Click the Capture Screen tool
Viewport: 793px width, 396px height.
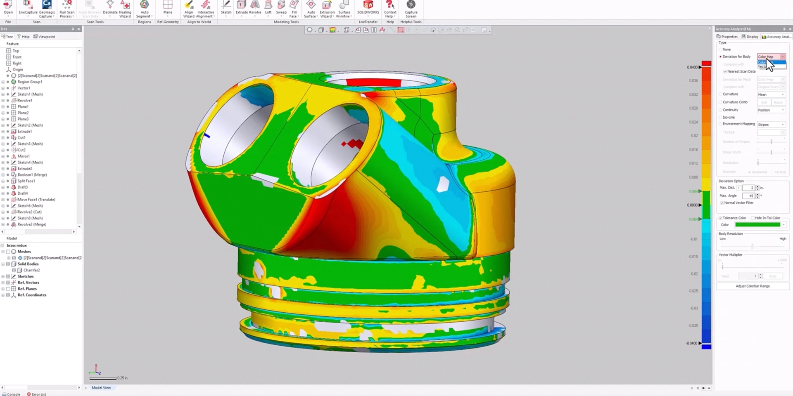coord(411,9)
